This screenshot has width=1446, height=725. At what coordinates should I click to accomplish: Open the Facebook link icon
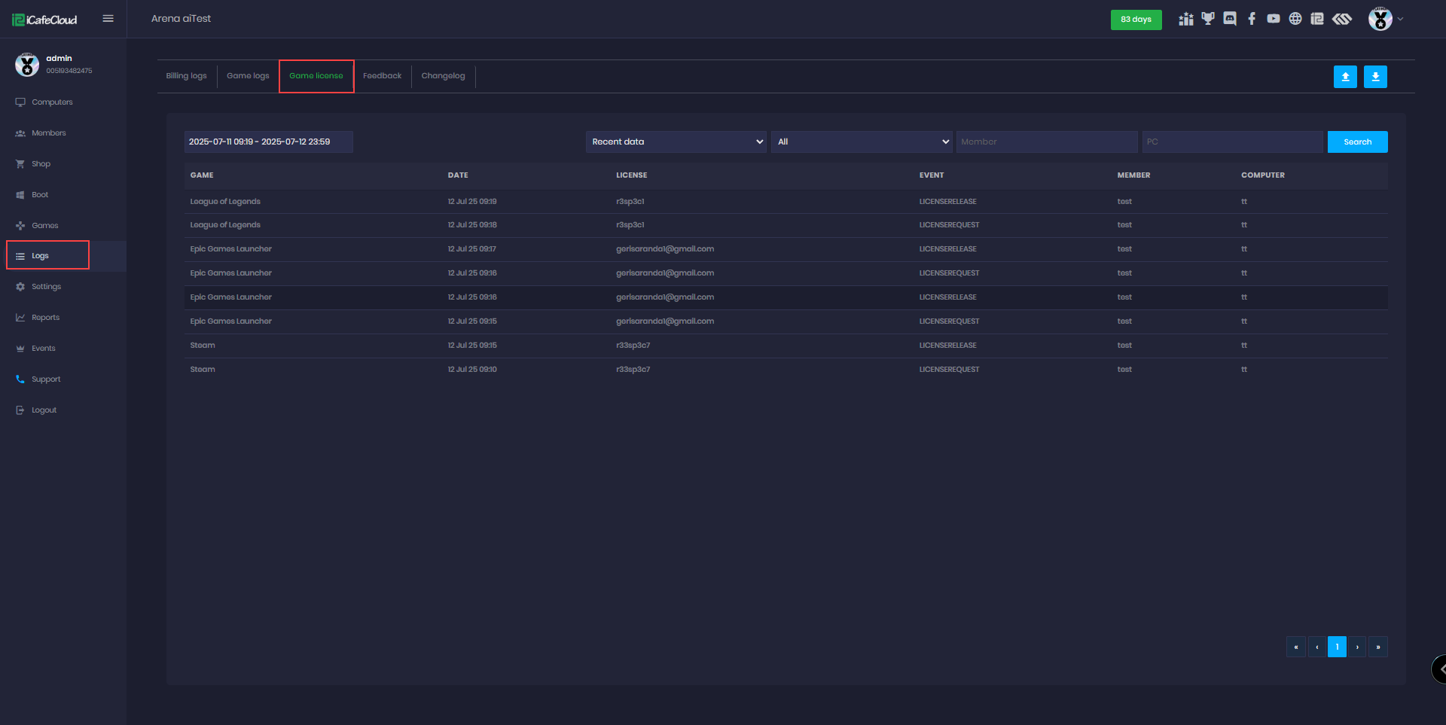click(1252, 19)
